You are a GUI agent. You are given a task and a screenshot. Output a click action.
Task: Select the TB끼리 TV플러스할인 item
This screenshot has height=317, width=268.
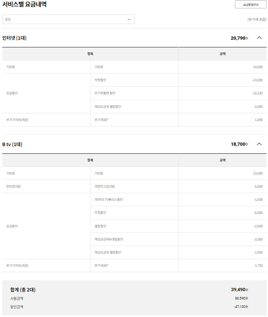(111, 200)
